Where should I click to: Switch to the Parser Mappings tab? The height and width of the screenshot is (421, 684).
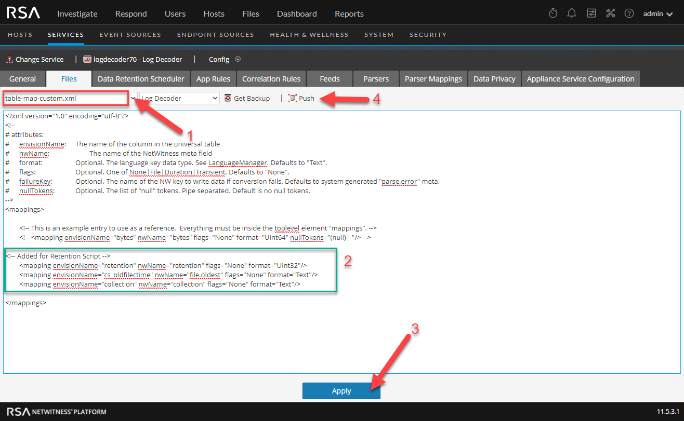(x=433, y=79)
